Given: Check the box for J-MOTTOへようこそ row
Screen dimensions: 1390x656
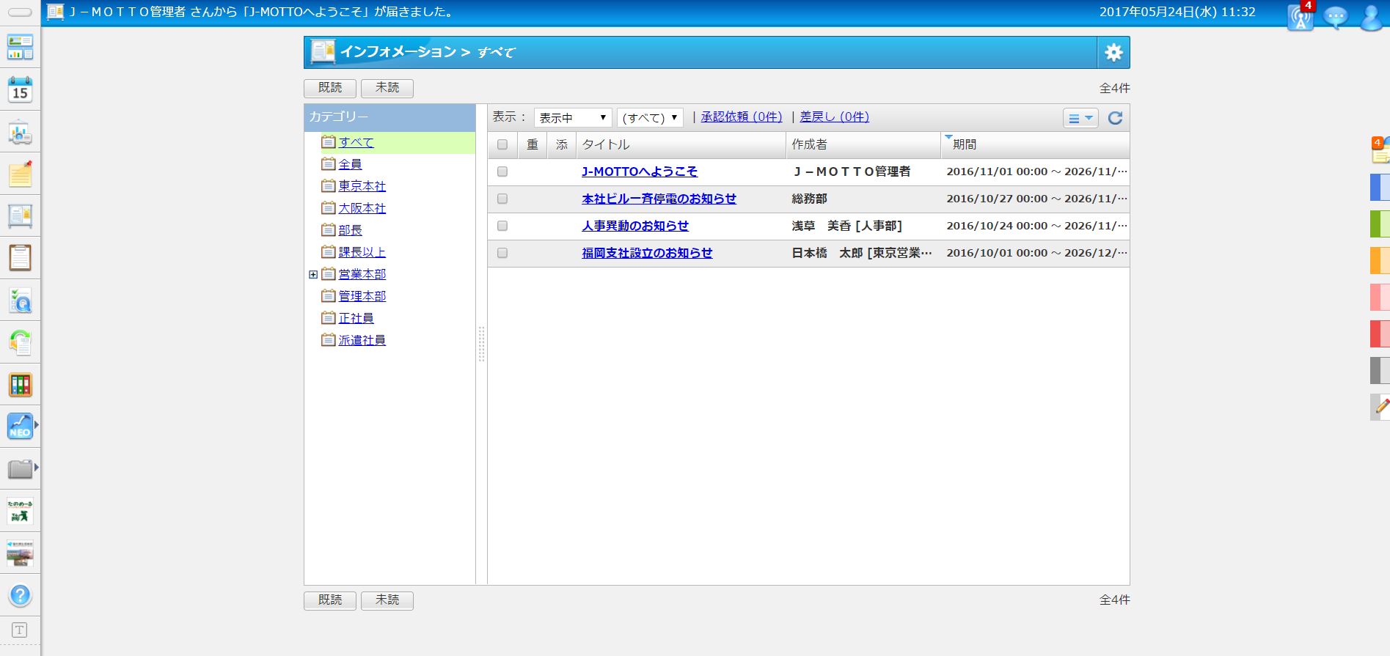Looking at the screenshot, I should [502, 172].
